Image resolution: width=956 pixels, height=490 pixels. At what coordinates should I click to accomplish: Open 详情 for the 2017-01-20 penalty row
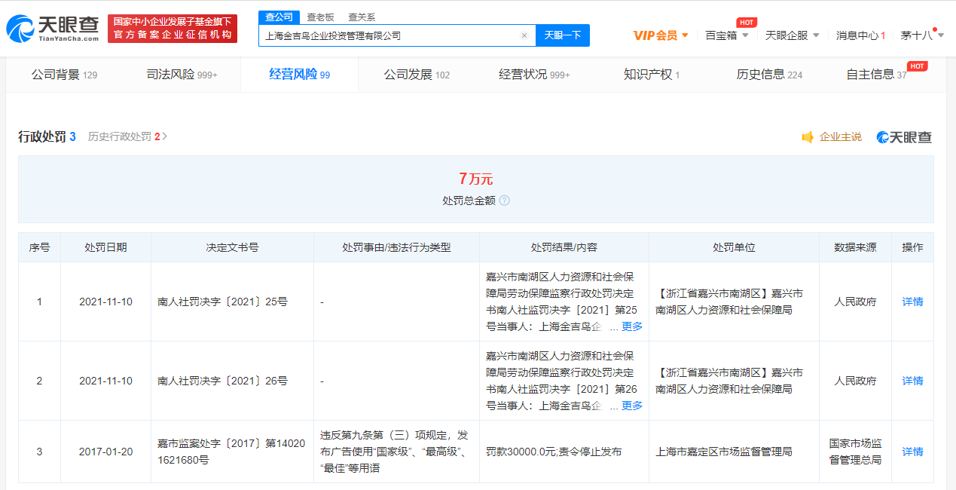click(912, 452)
